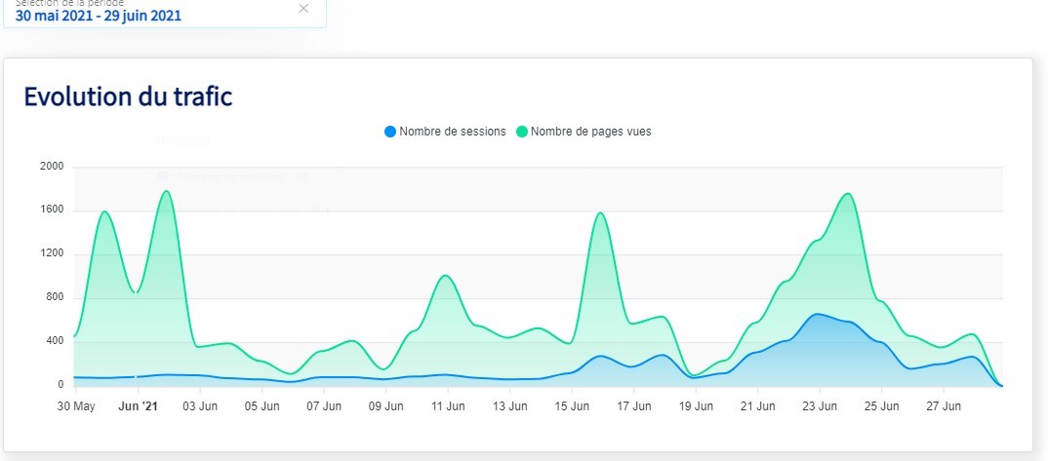Click the blue sessions legend dot
The width and height of the screenshot is (1048, 461).
tap(391, 132)
